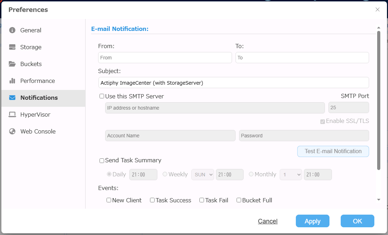The image size is (388, 235).
Task: Switch to the Storage preferences tab
Action: pos(31,47)
